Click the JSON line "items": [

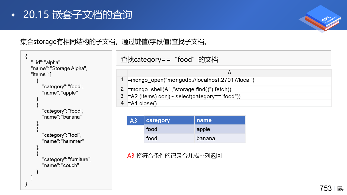(41, 74)
